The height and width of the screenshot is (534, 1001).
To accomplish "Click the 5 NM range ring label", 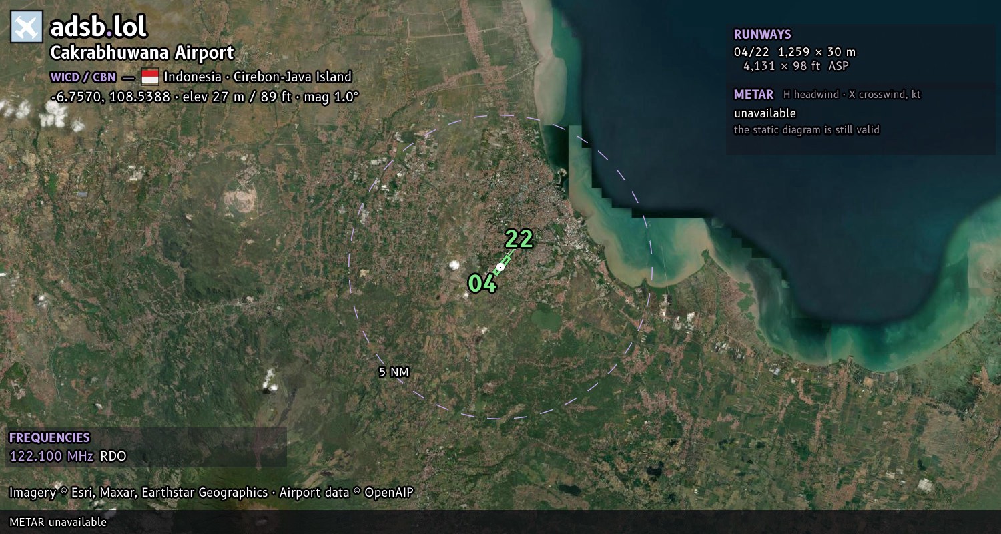I will pyautogui.click(x=394, y=372).
